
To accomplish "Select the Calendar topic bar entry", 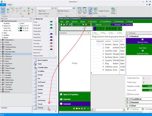I will (x=75, y=99).
